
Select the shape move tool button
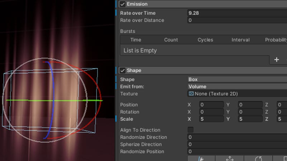click(x=230, y=158)
